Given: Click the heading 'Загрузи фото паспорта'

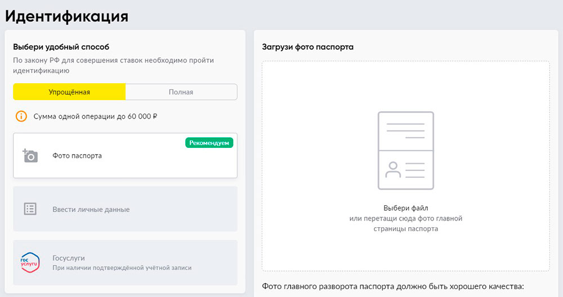Looking at the screenshot, I should 308,47.
